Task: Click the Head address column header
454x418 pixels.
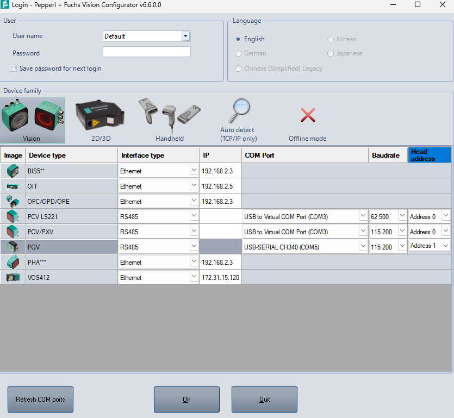Action: click(430, 155)
